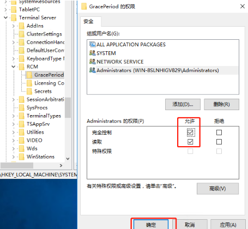Viewport: 248px width, 229px height.
Task: Select the SysProcs tree item
Action: coord(37,107)
